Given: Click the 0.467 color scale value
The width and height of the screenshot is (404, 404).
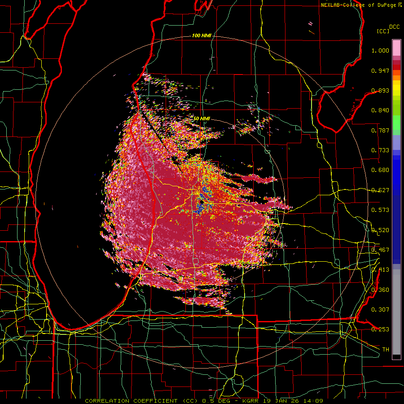Looking at the screenshot, I should coord(380,250).
